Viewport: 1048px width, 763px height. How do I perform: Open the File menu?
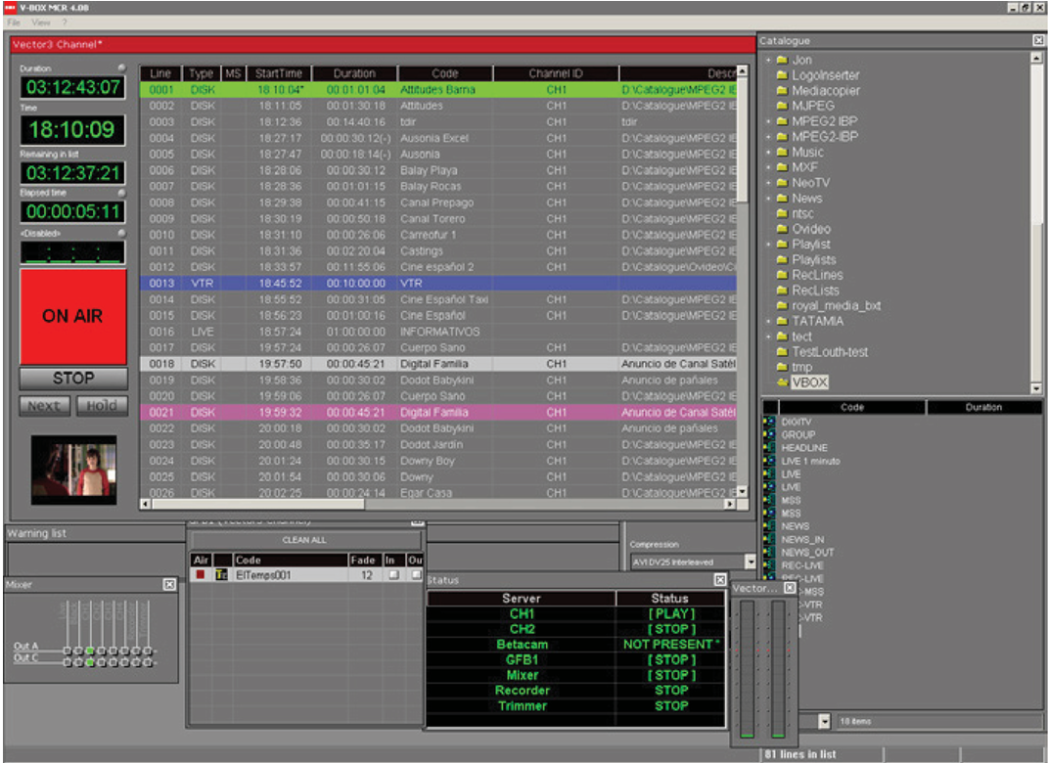coord(14,22)
